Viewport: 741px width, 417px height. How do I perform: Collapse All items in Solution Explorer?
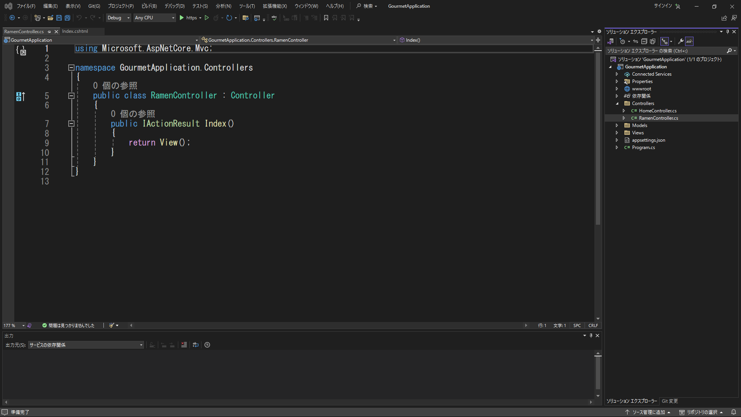click(644, 41)
